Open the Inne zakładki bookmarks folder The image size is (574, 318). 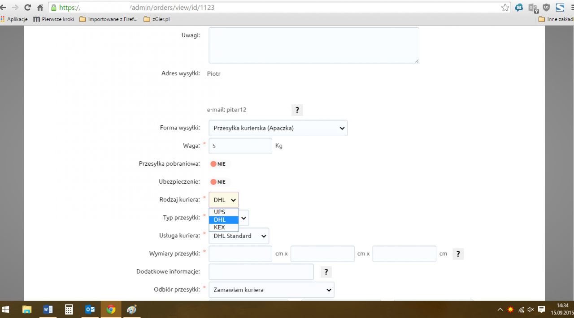[556, 19]
